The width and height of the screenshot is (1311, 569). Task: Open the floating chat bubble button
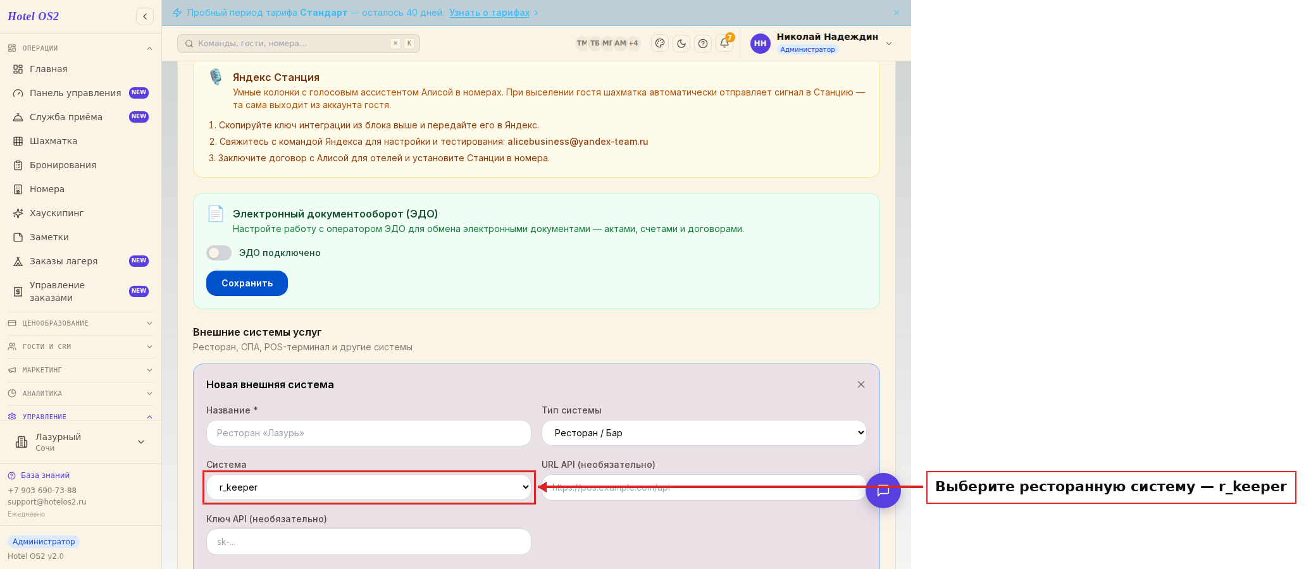pos(883,491)
